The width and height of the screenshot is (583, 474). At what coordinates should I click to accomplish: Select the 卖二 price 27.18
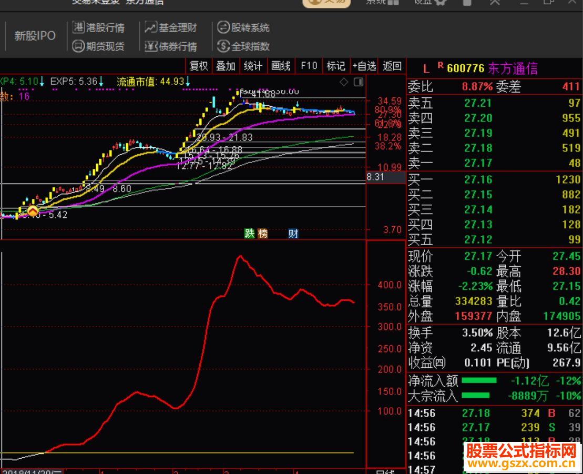[478, 148]
